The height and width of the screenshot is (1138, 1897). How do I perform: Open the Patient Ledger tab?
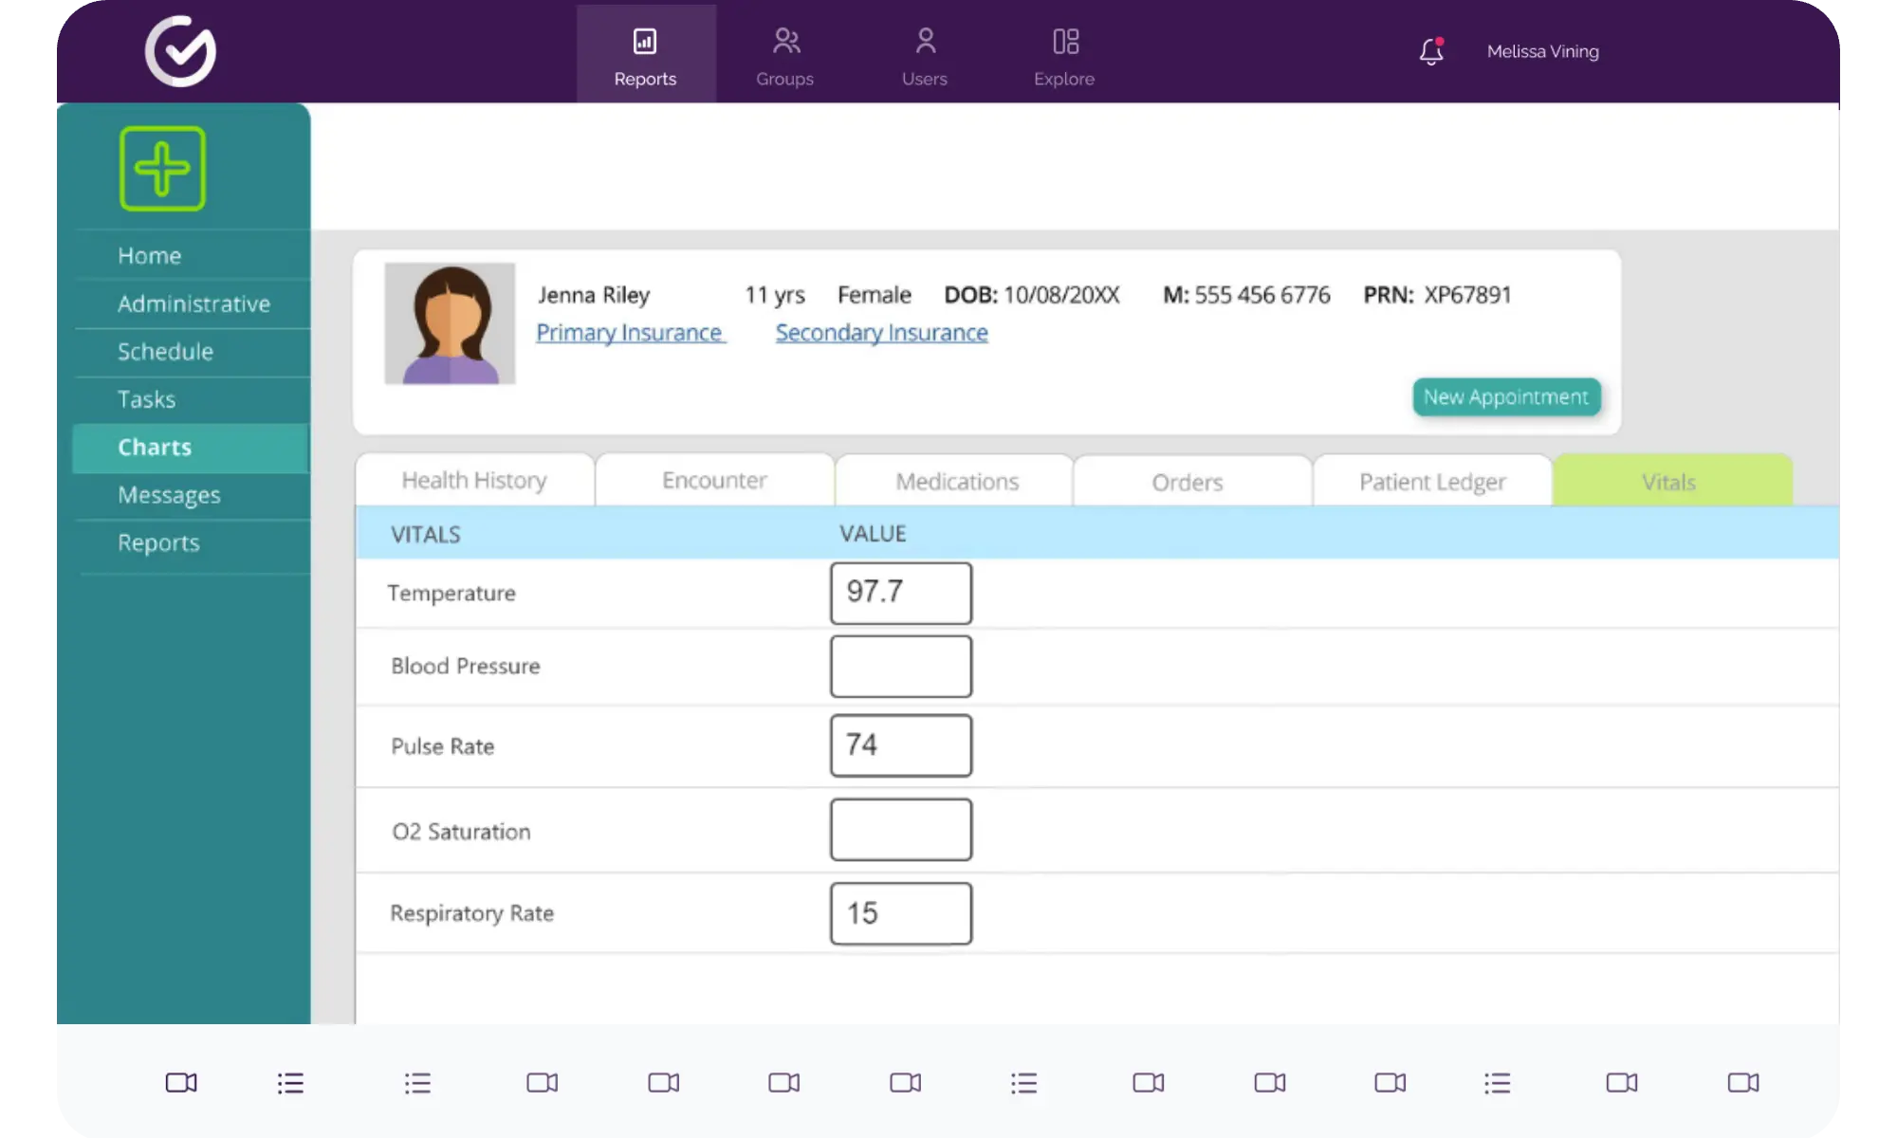point(1432,482)
